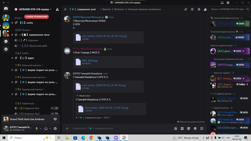Toggle headphones deafen in user panel
This screenshot has height=141, width=251.
point(46,128)
